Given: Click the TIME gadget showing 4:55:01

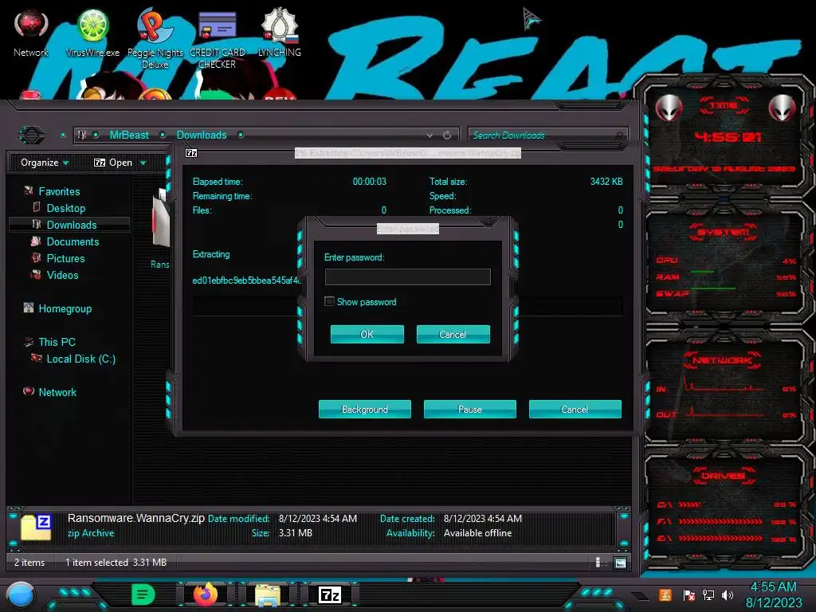Looking at the screenshot, I should tap(727, 137).
